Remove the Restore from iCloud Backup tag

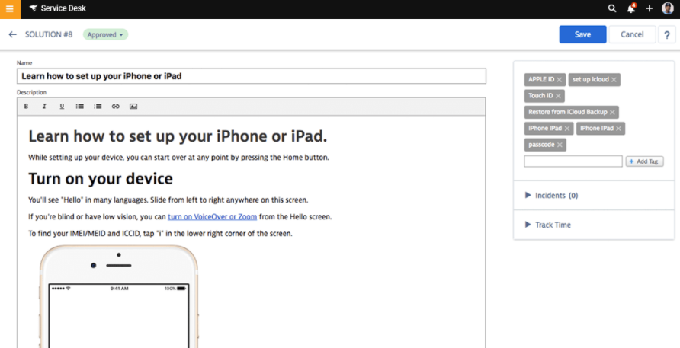612,112
